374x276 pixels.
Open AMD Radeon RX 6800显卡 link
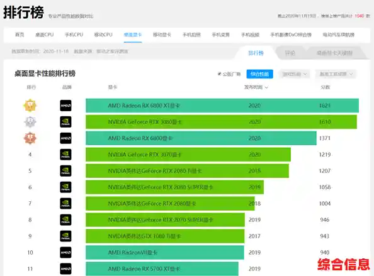140,138
